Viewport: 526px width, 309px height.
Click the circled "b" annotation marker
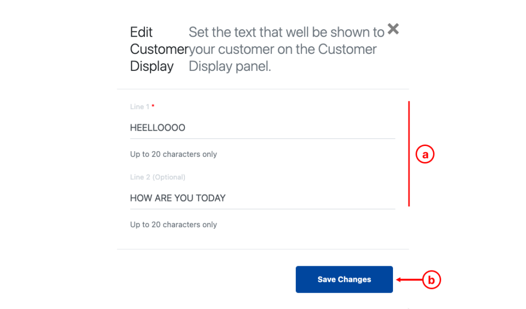[x=431, y=280]
